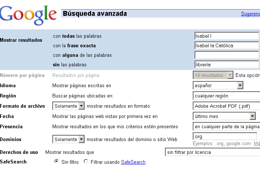Click the 'Dominios' label

coord(11,139)
